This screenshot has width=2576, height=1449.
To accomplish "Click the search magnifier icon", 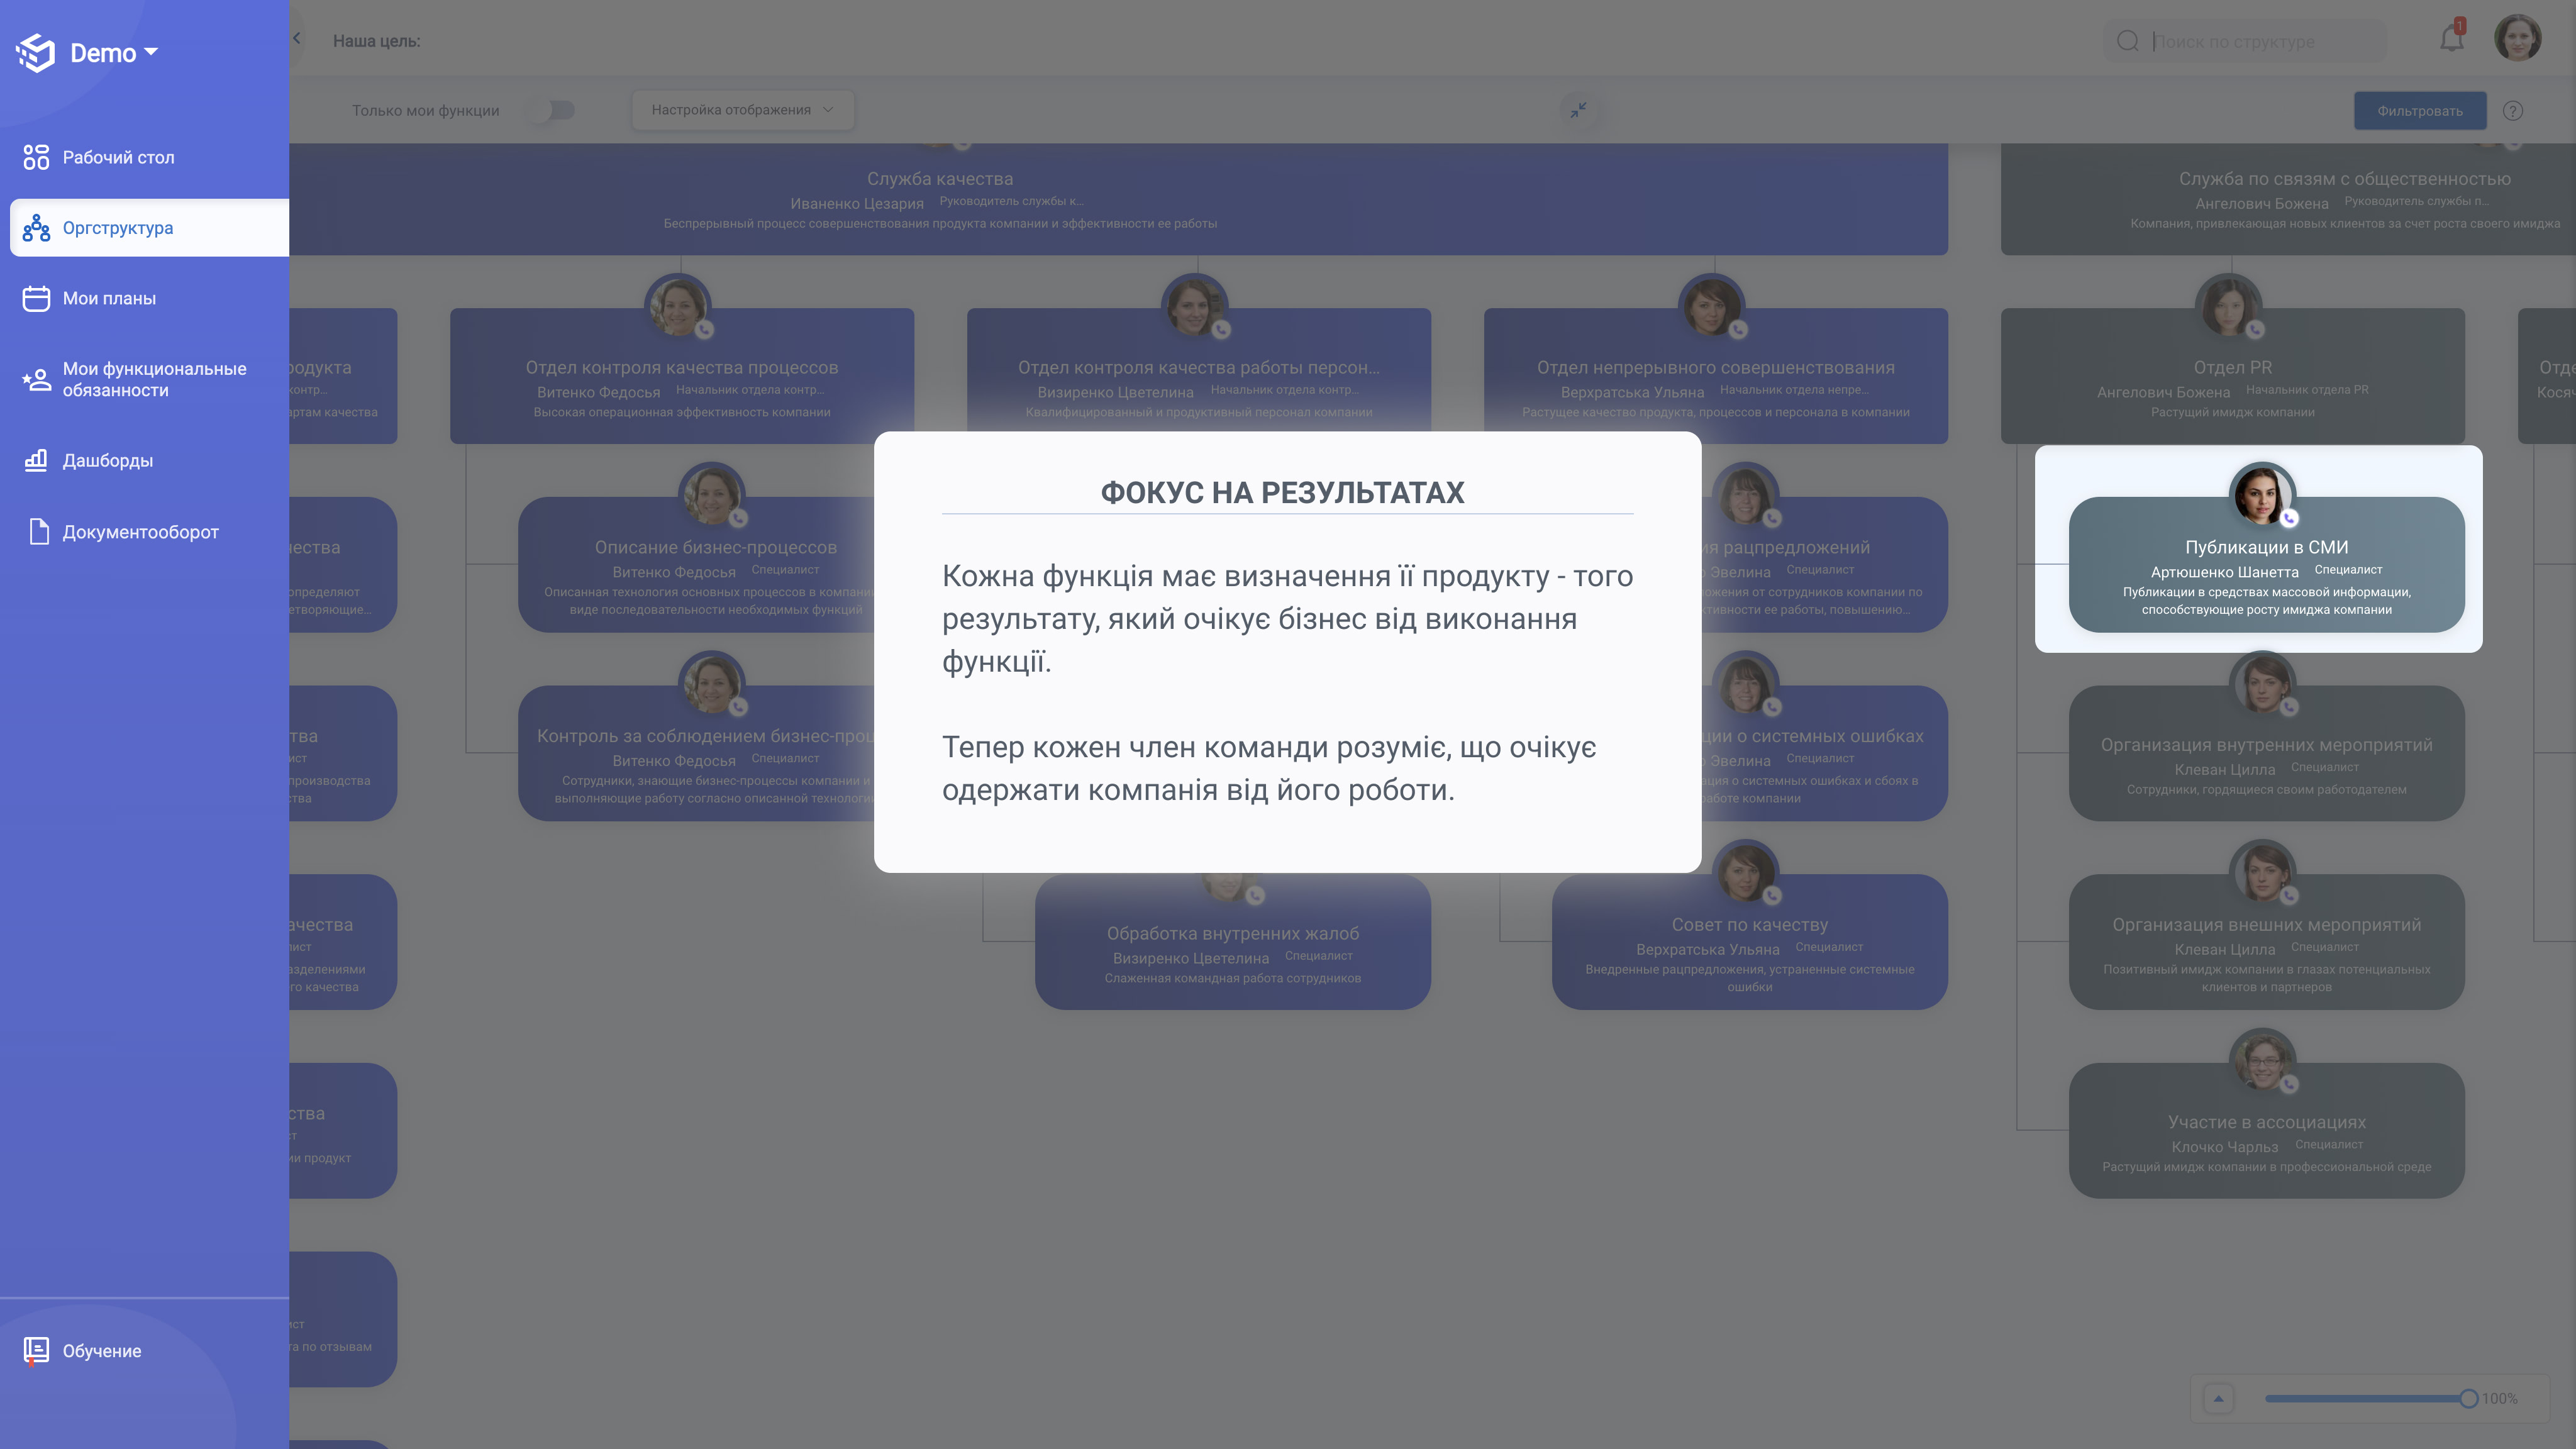I will [2128, 41].
